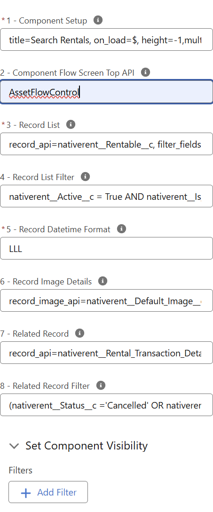The height and width of the screenshot is (512, 213).
Task: Click the 'Filters' label text
Action: (21, 471)
